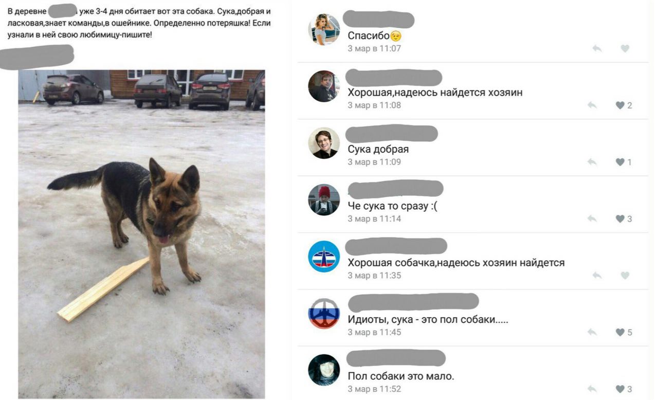This screenshot has width=658, height=400.
Task: Open the flag peace-sign avatar
Action: (324, 313)
